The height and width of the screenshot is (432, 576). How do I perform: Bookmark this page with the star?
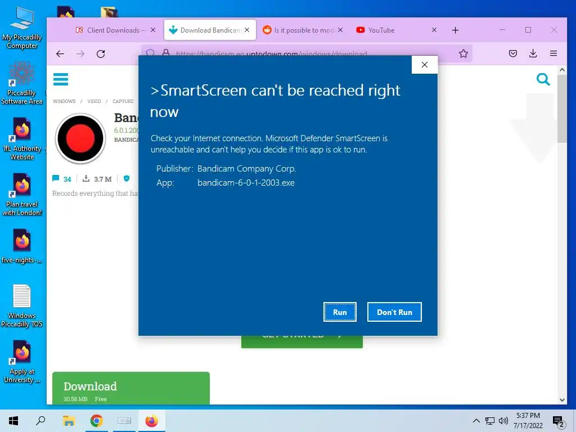click(463, 53)
